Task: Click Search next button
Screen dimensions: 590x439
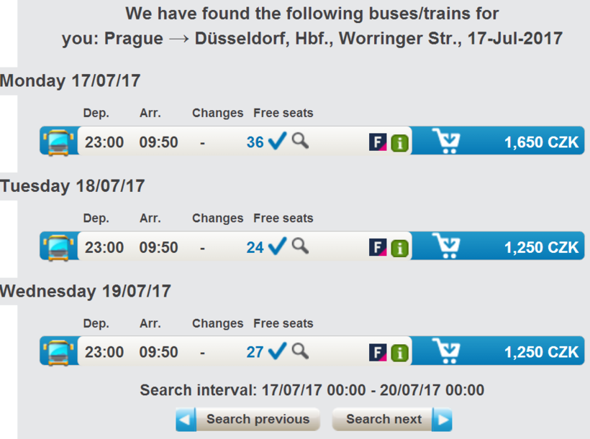Action: [x=392, y=419]
